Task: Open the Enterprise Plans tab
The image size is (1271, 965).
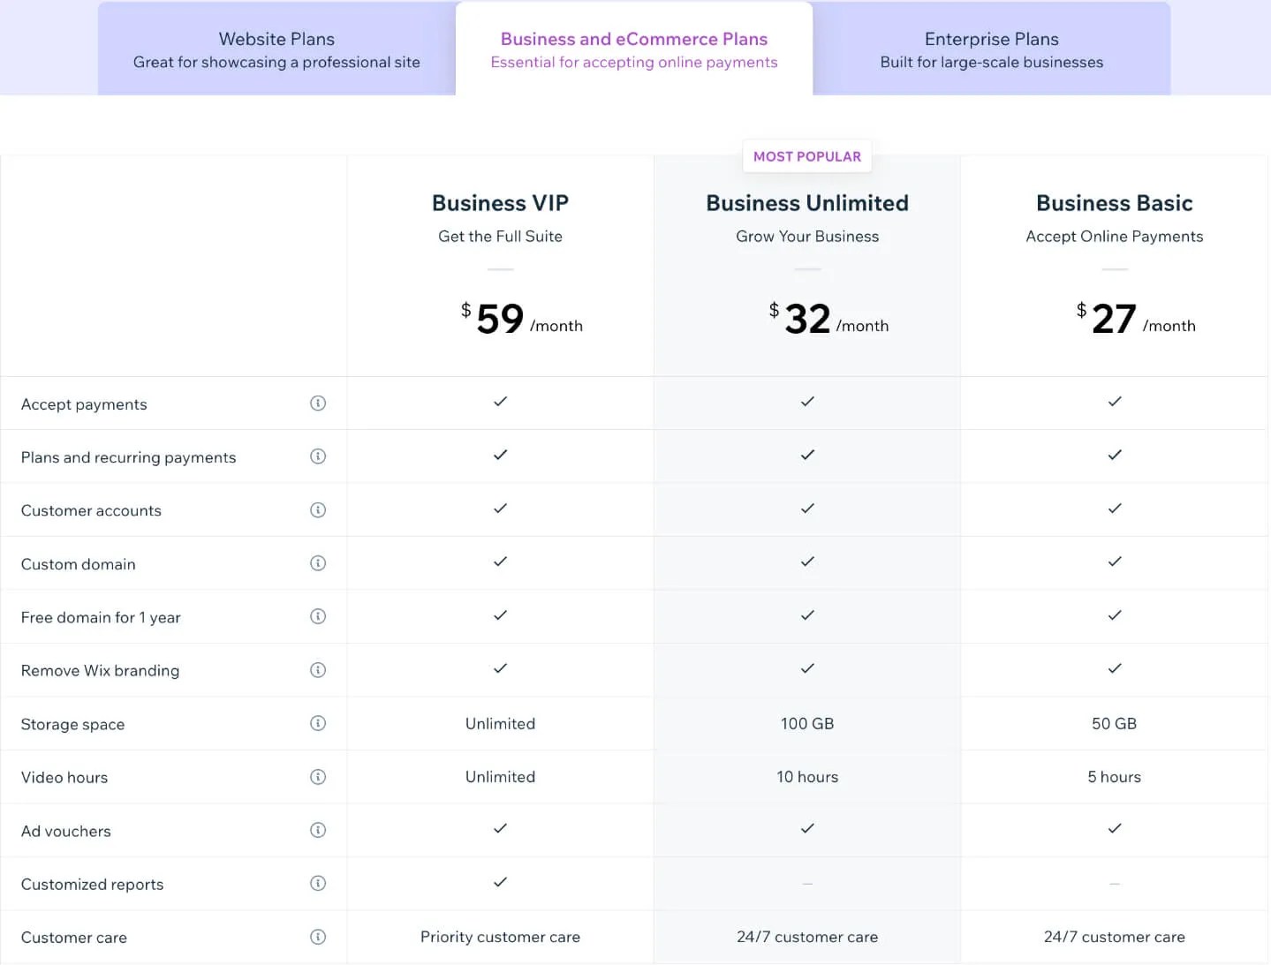Action: (x=991, y=49)
